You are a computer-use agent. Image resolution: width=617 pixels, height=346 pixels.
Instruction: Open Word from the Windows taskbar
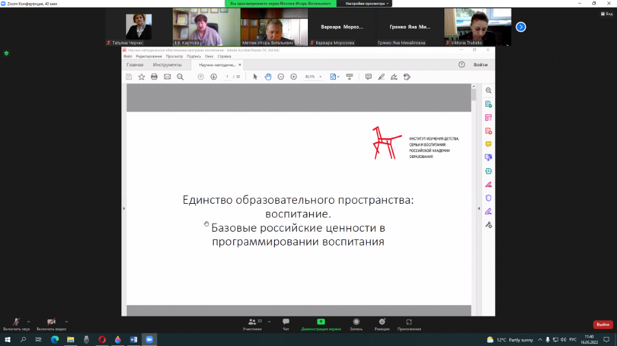[x=134, y=339]
